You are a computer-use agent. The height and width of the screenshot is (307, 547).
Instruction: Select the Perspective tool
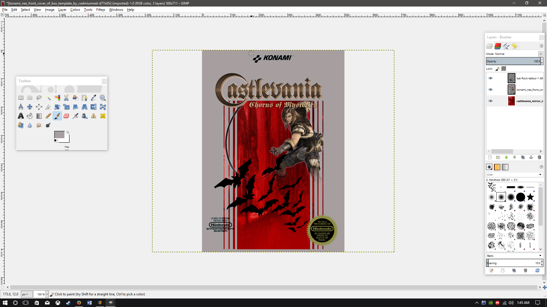(85, 107)
